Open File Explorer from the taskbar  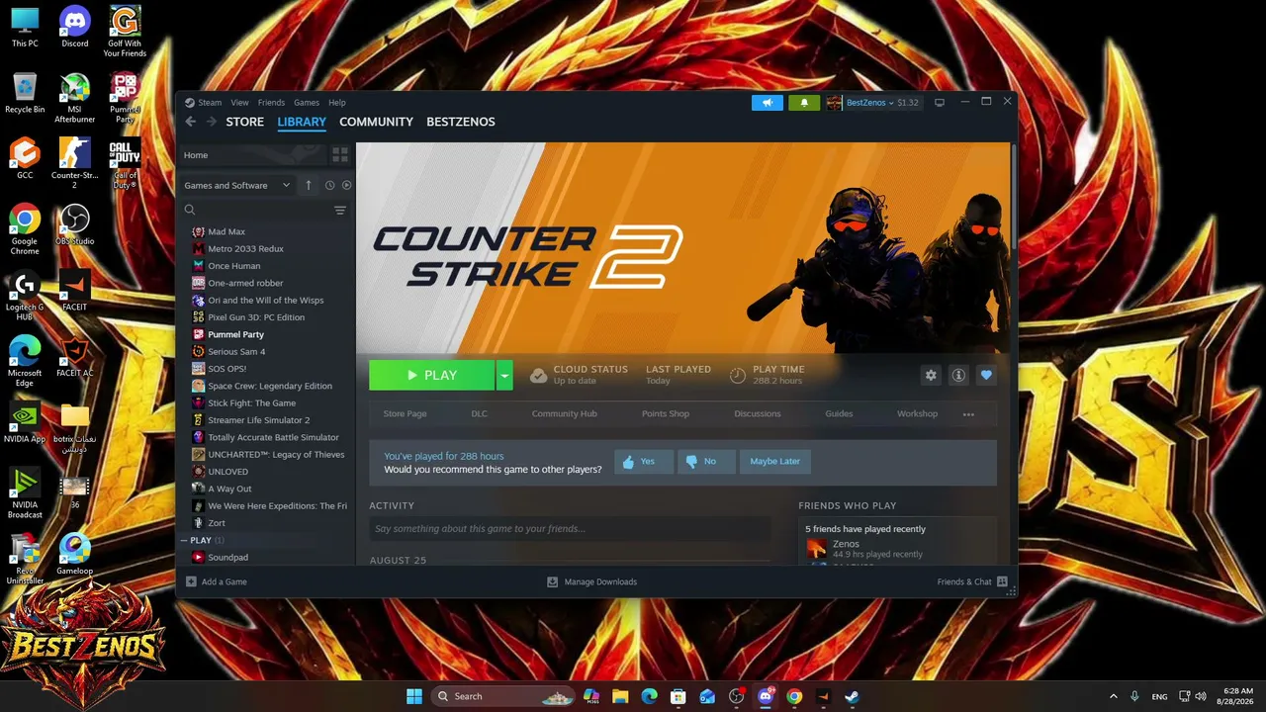pyautogui.click(x=620, y=696)
